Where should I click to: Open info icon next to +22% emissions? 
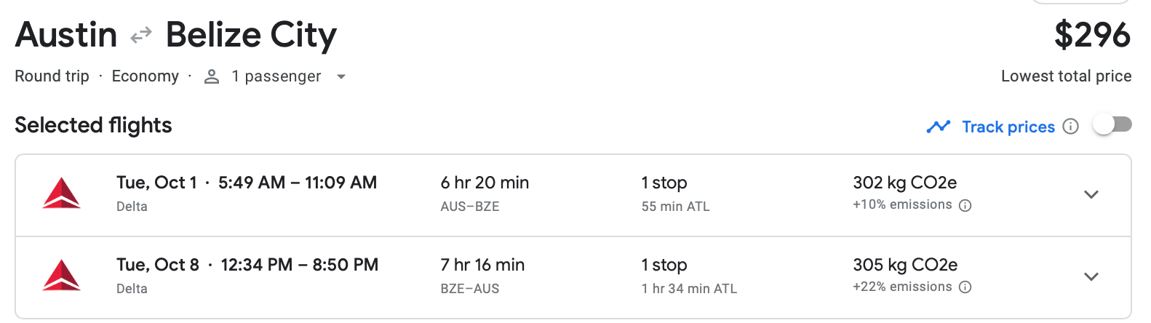point(965,287)
